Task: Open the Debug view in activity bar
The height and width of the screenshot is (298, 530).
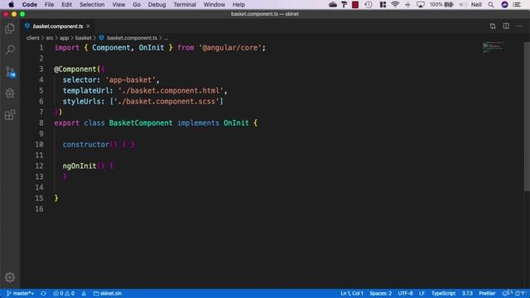Action: click(x=10, y=94)
